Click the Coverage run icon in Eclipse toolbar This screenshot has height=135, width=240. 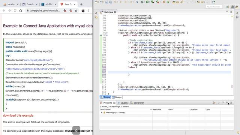click(x=152, y=2)
